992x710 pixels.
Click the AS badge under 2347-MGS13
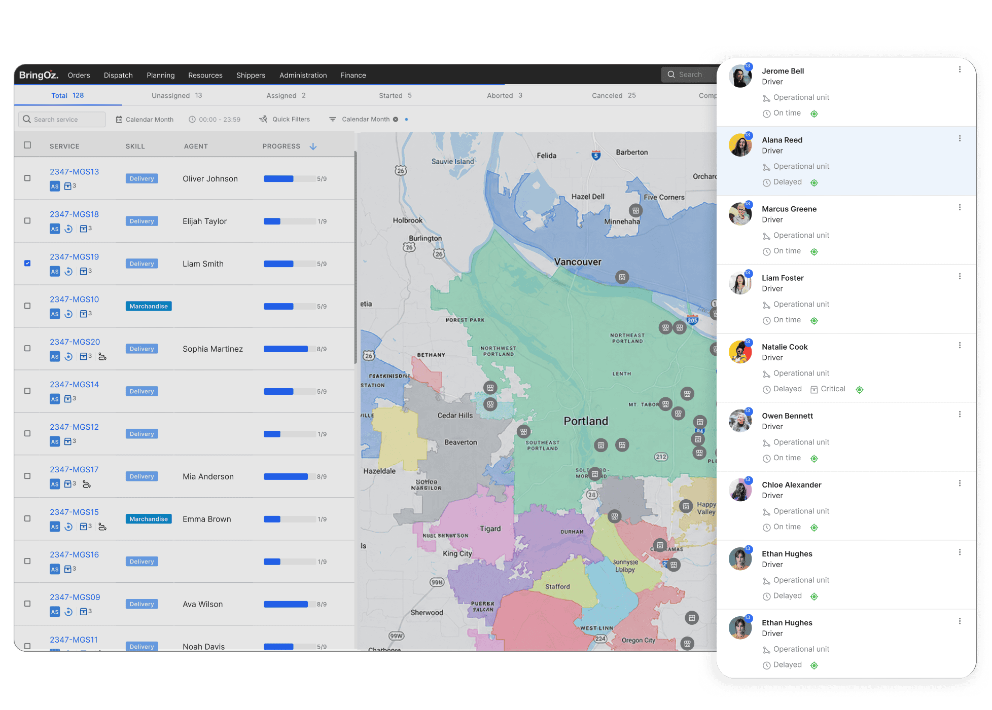point(55,186)
